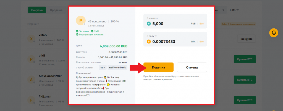Viewport: 283px width, 111px height.
Task: Click the ruble currency icon
Action: click(149, 24)
